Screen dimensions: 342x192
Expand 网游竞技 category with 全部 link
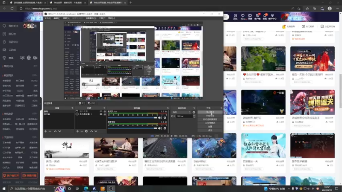(x=35, y=76)
